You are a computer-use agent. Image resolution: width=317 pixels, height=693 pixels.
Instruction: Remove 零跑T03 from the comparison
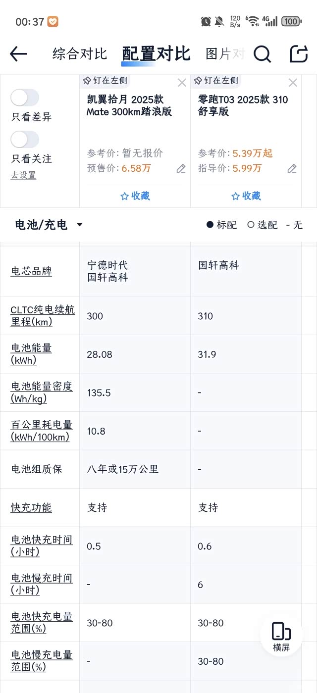(293, 83)
